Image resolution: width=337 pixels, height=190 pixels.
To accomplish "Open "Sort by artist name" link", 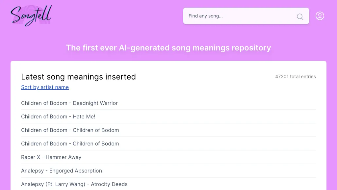I will (x=45, y=87).
